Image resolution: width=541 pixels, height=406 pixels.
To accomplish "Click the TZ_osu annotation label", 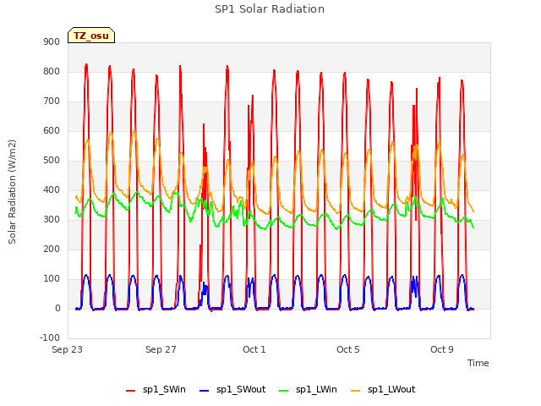I will 91,36.
